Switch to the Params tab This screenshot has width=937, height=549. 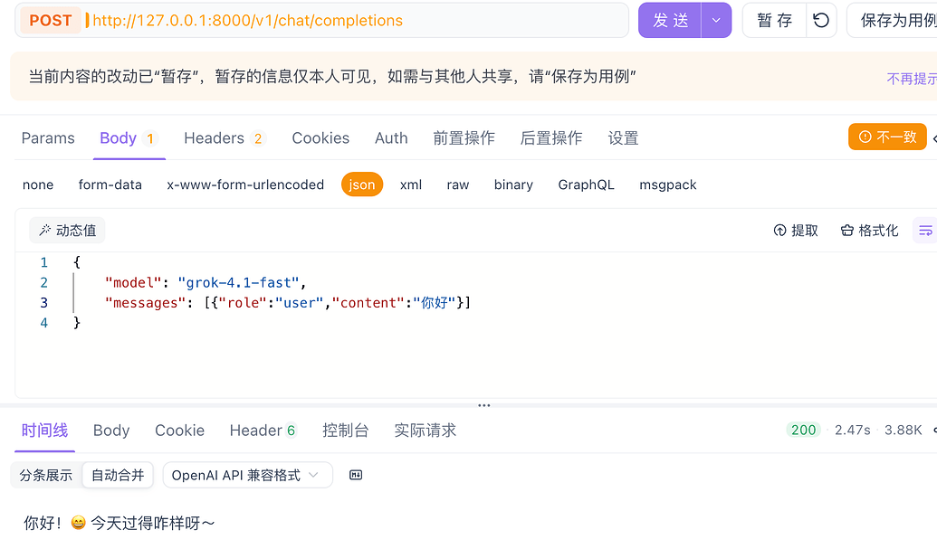[48, 138]
